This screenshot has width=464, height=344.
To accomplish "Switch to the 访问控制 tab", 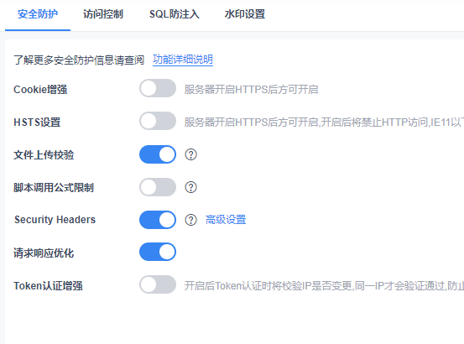I will pos(103,14).
